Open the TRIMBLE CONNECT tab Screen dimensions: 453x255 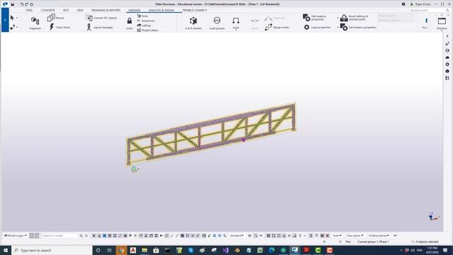pos(195,10)
